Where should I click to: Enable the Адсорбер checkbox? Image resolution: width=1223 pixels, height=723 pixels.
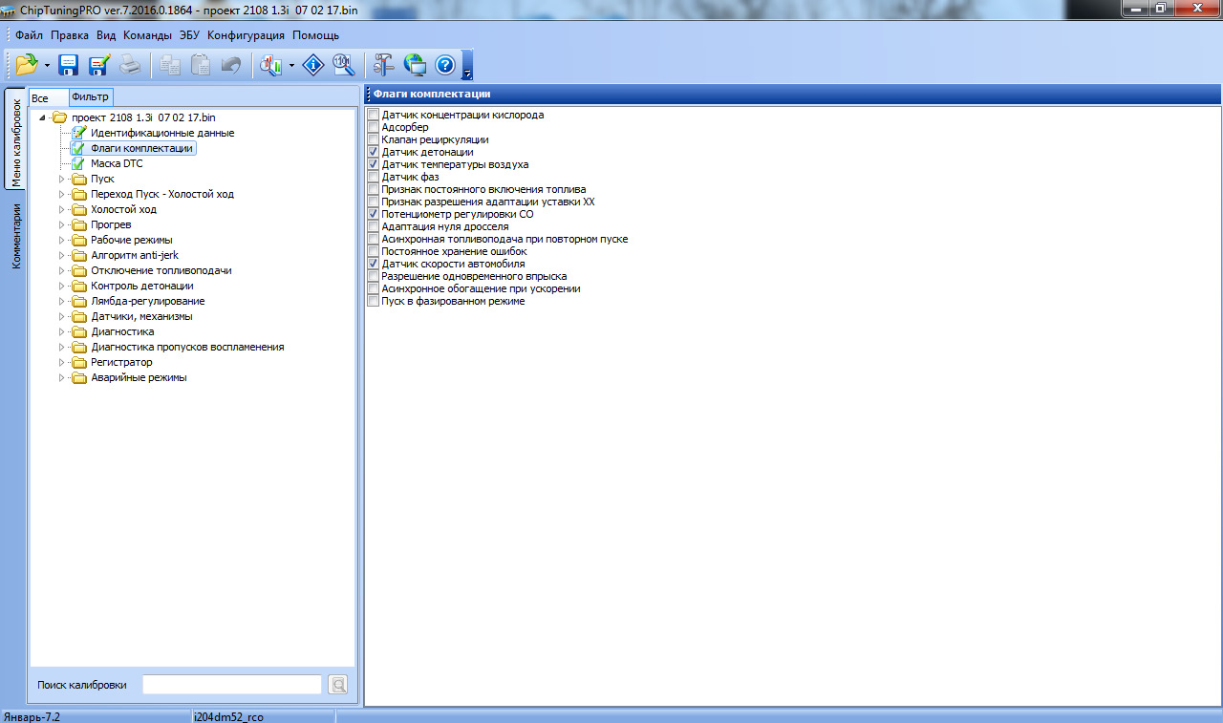coord(374,127)
